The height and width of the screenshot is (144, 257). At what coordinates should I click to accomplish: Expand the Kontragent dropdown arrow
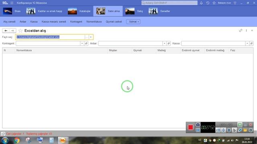pos(82,44)
